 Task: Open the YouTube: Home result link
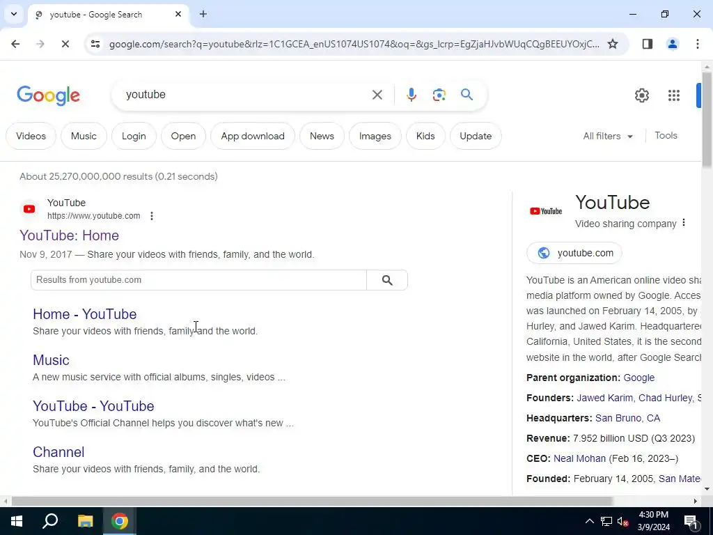69,235
